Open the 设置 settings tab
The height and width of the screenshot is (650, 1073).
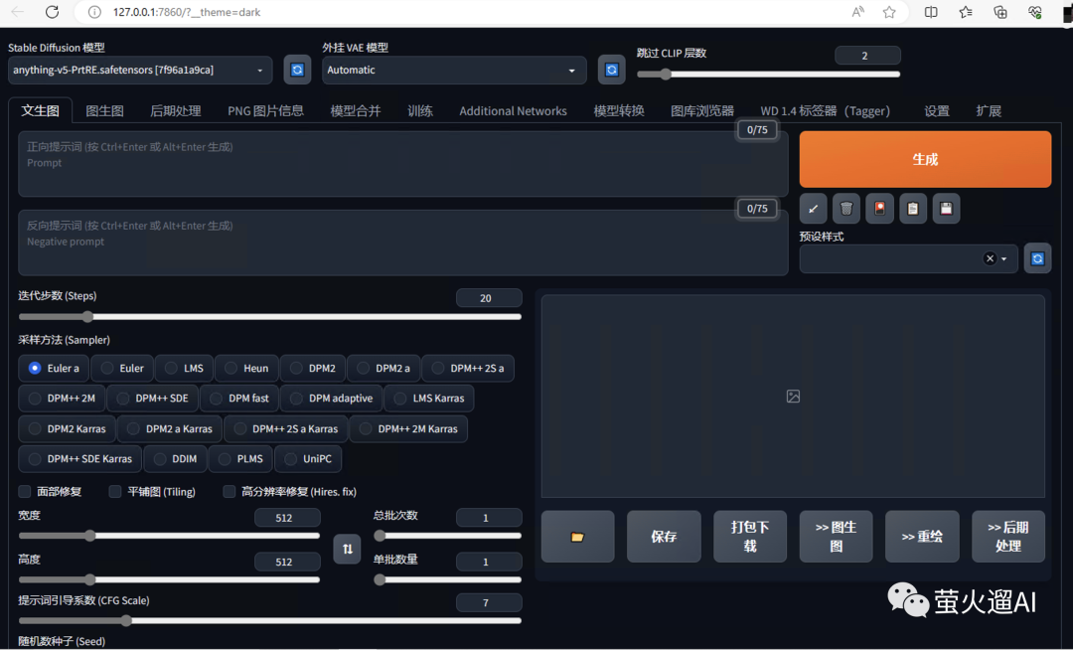coord(936,111)
